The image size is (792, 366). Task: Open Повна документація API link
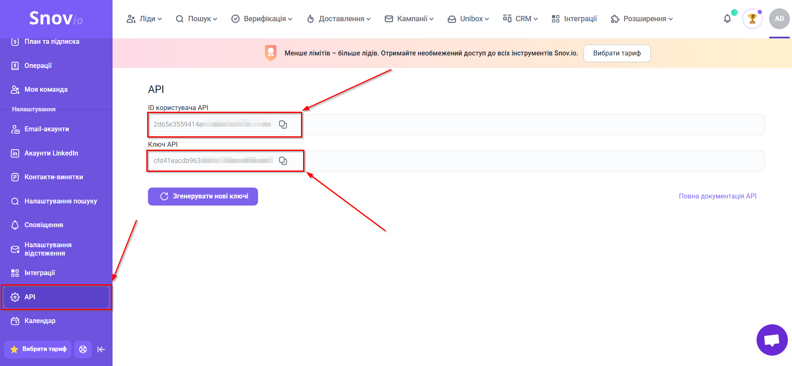[x=718, y=196]
